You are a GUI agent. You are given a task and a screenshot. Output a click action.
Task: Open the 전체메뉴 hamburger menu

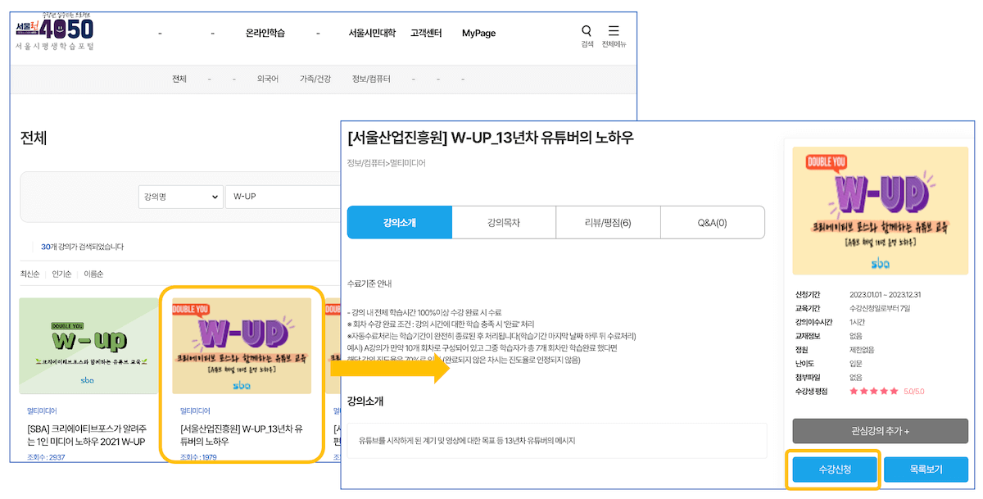(x=614, y=31)
